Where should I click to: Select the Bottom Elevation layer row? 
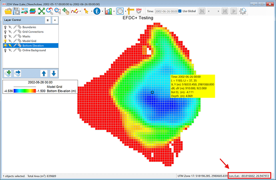coord(31,45)
